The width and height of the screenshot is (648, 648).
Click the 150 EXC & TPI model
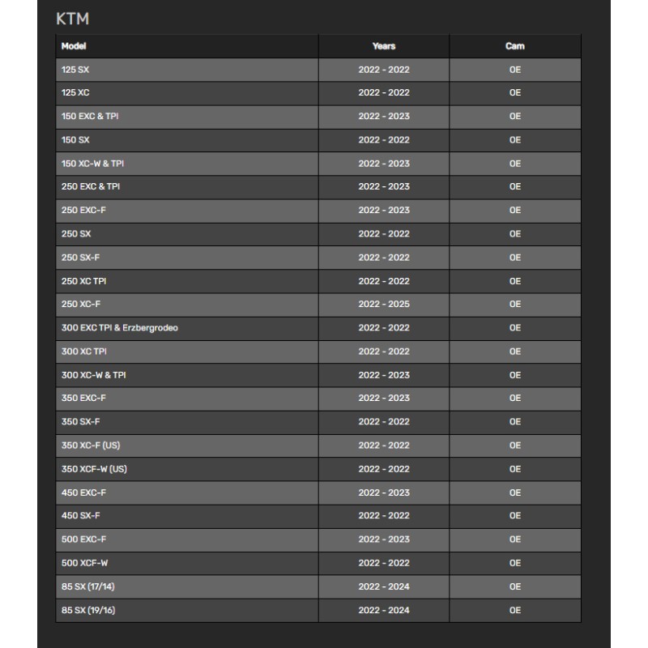click(x=90, y=117)
